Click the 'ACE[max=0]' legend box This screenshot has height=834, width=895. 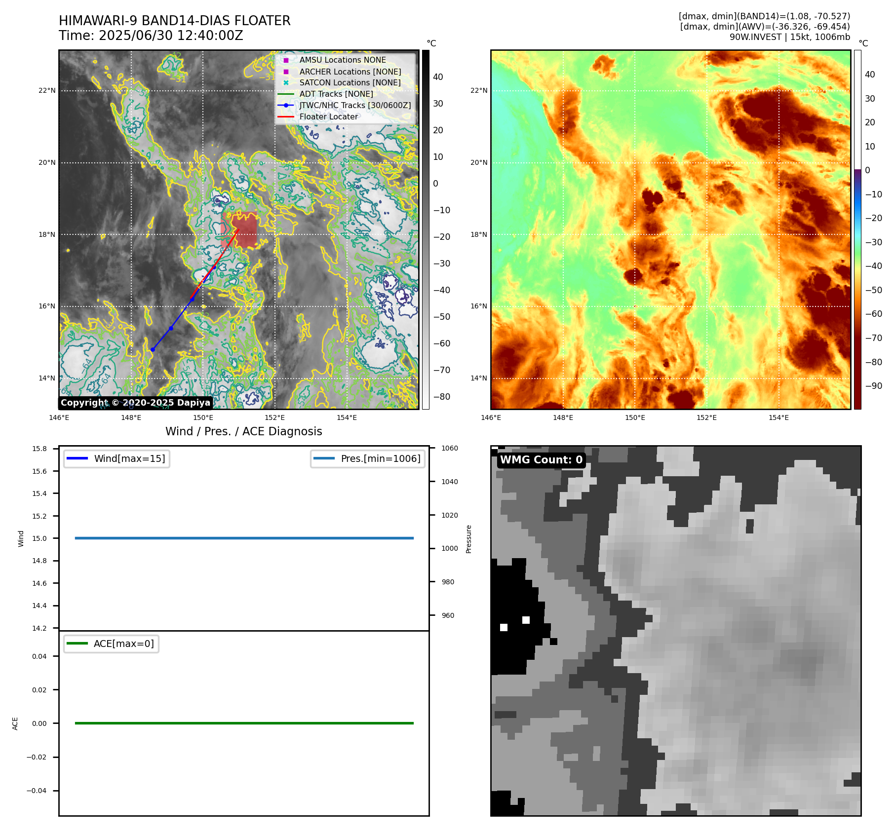click(x=111, y=644)
